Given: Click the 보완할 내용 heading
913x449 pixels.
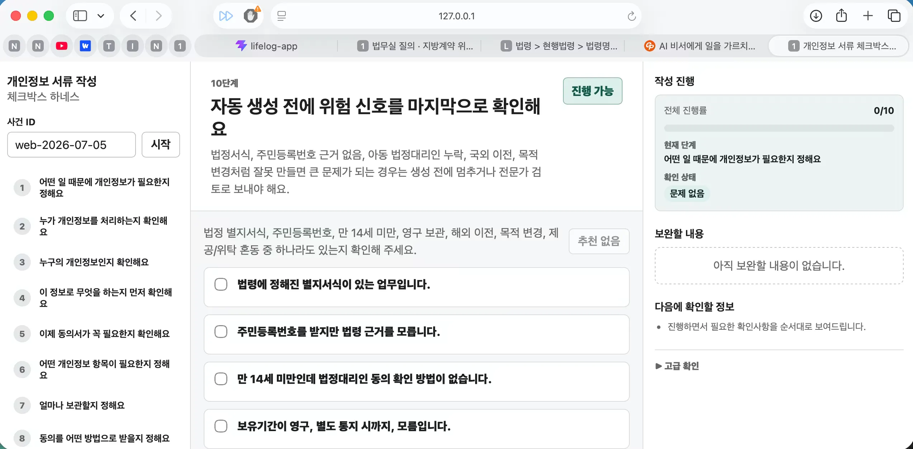Looking at the screenshot, I should coord(679,233).
